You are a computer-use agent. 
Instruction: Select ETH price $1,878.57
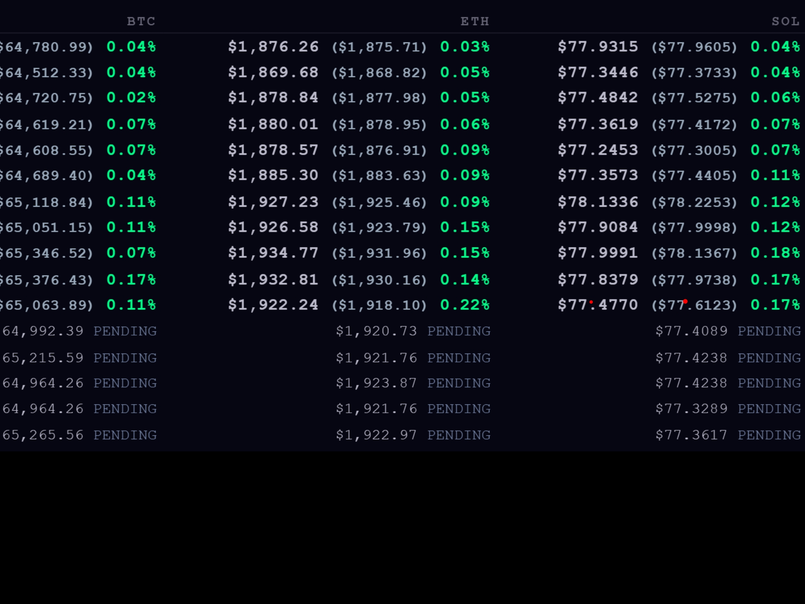[273, 150]
